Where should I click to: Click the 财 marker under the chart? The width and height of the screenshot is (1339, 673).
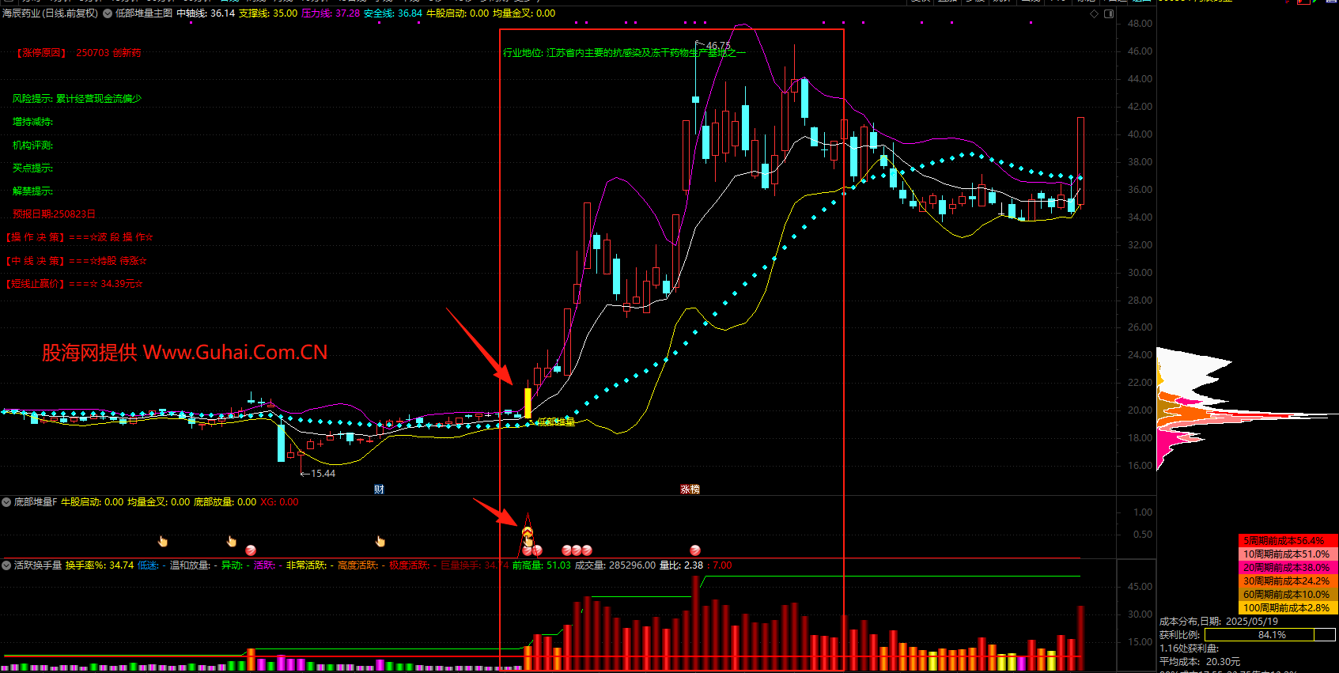click(x=379, y=490)
